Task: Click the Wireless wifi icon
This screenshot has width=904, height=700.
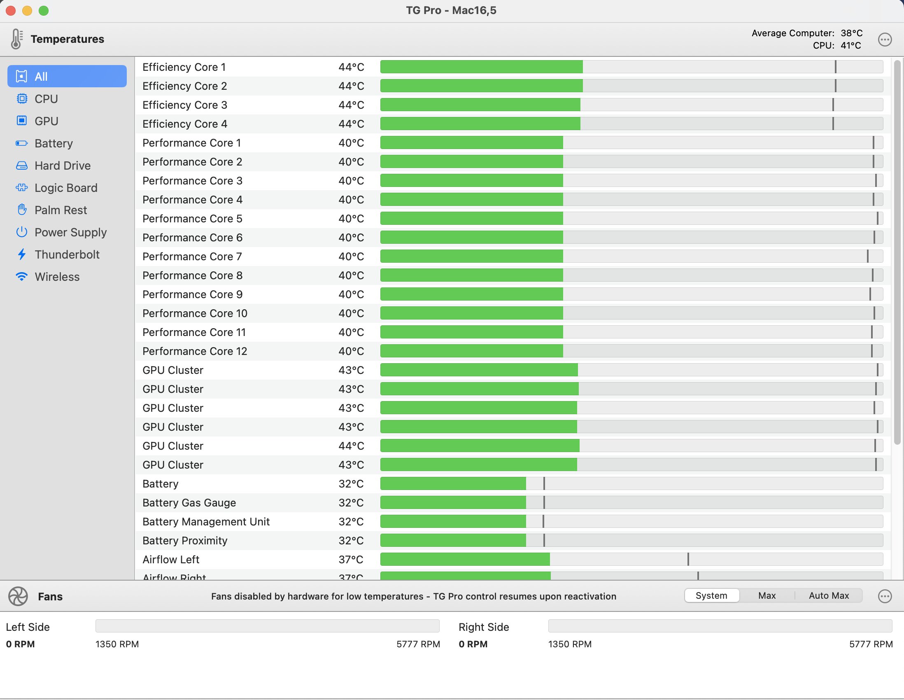Action: click(x=21, y=277)
